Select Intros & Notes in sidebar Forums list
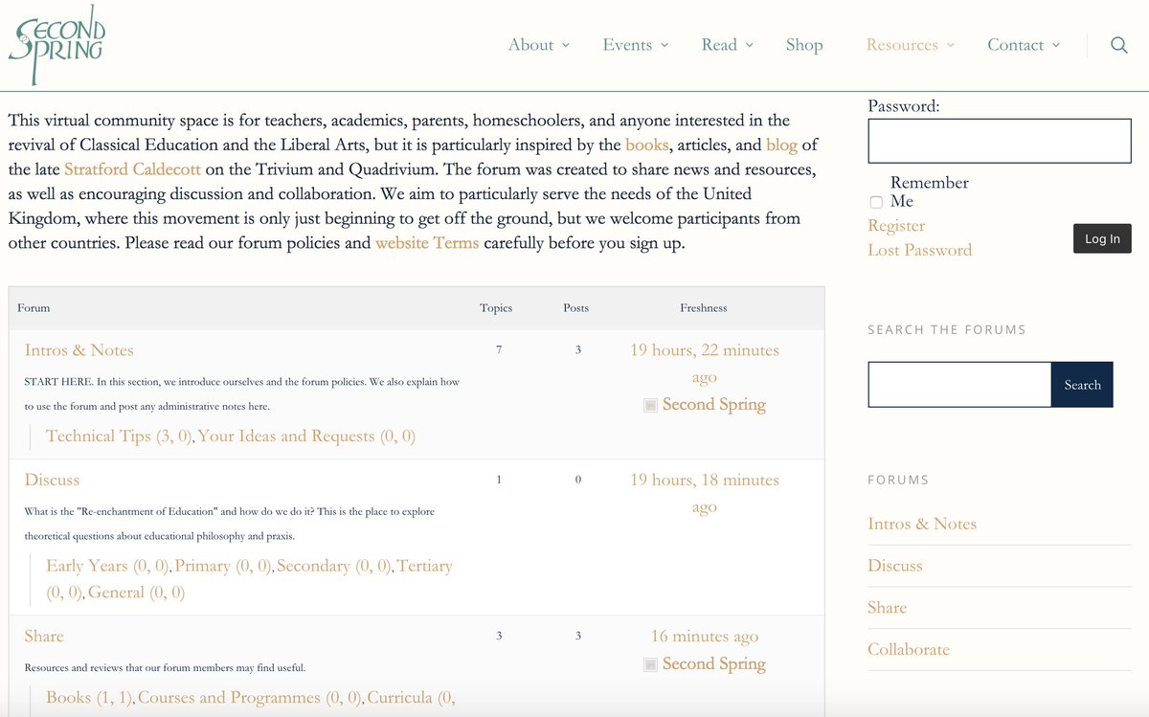Screen dimensions: 1149x717 tap(922, 524)
